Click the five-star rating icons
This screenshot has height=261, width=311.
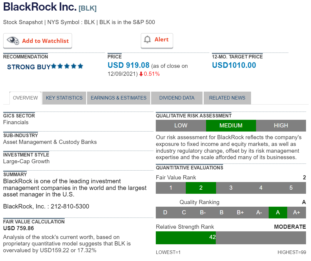coord(67,66)
